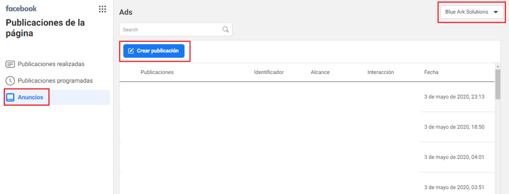Click the Facebook logo
This screenshot has height=194, width=509.
(x=21, y=9)
